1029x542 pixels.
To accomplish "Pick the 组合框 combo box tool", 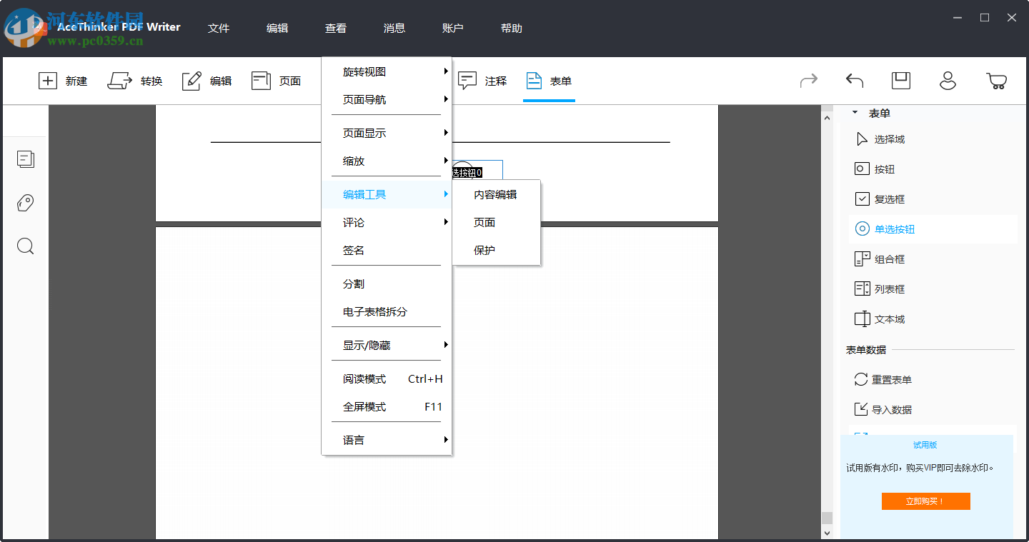I will [888, 259].
